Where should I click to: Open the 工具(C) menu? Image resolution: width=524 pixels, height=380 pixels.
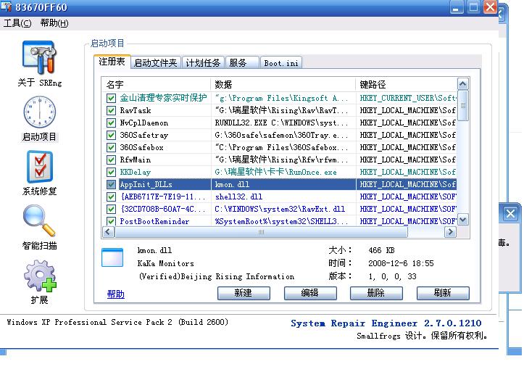coord(17,23)
